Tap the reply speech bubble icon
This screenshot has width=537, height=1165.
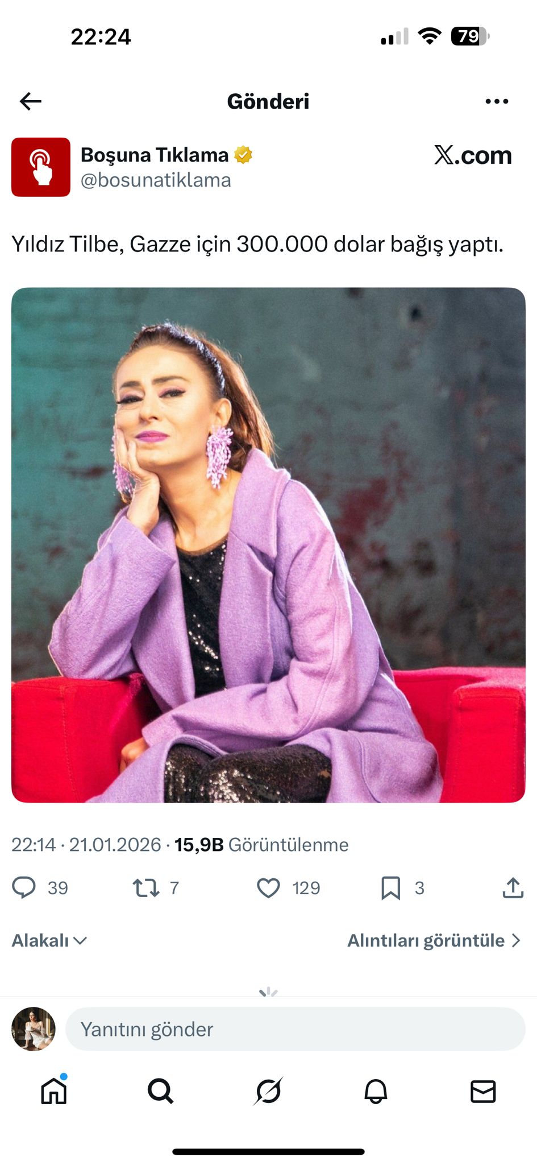[x=24, y=887]
